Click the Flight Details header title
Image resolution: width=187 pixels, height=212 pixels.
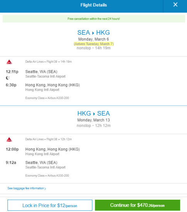(x=93, y=5)
